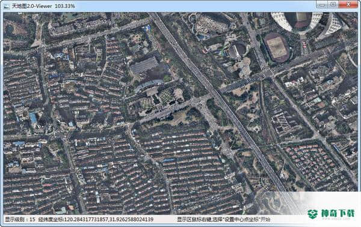Viewport: 361px width, 227px height.
Task: Click the app icon in the title bar
Action: 6,6
